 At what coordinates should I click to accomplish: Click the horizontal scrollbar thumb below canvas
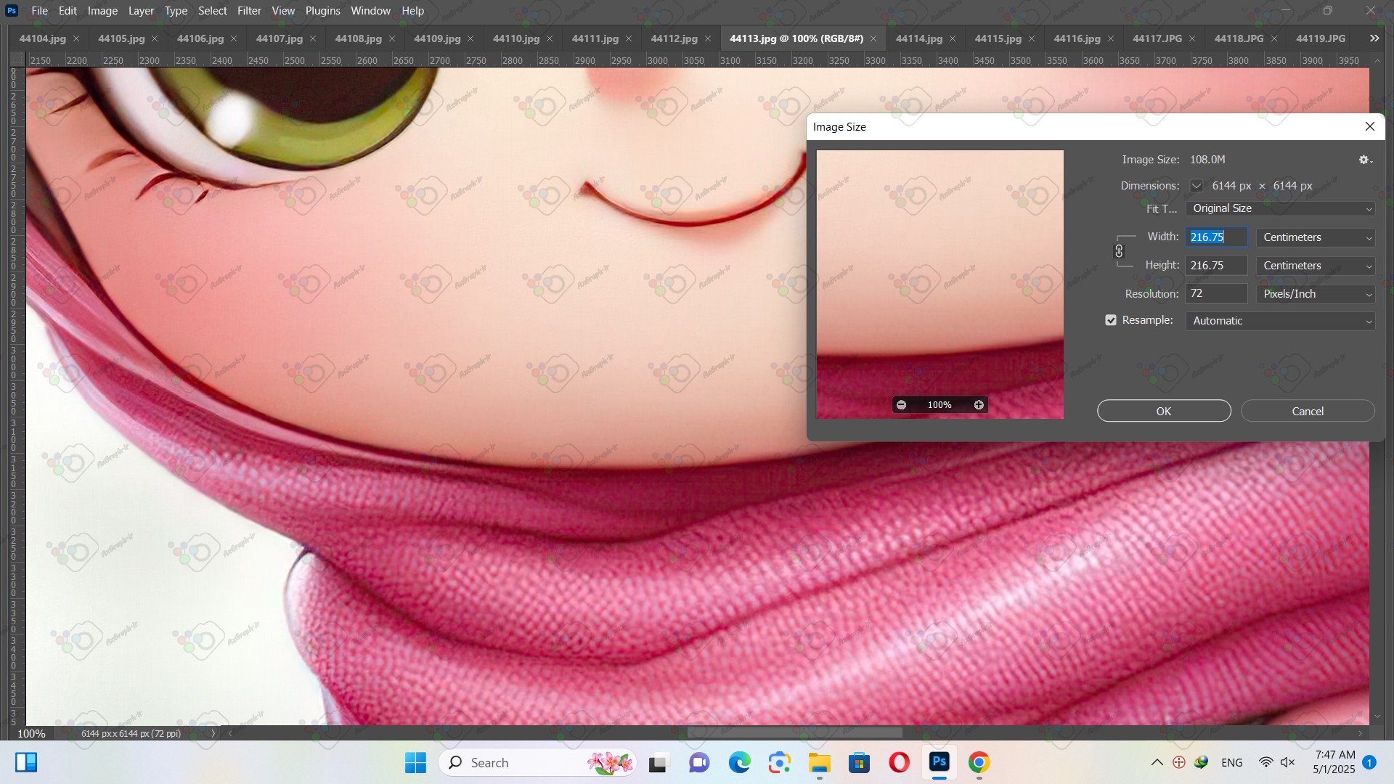click(794, 733)
